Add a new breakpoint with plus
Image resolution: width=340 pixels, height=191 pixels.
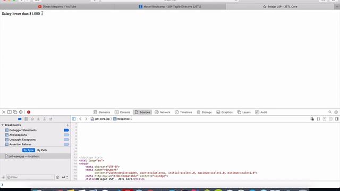pos(67,125)
